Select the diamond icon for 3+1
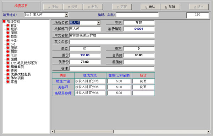 point(8,44)
